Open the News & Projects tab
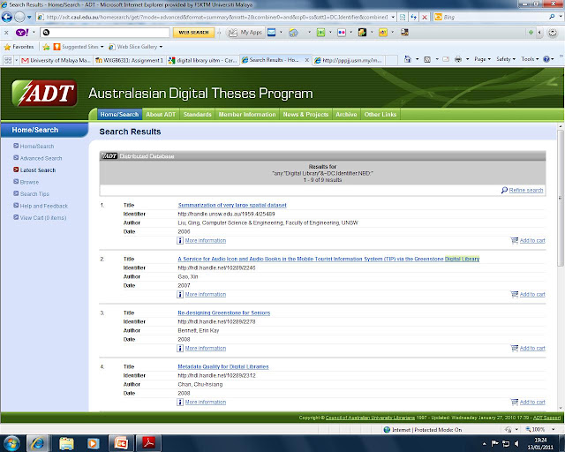This screenshot has width=565, height=452. coord(305,114)
